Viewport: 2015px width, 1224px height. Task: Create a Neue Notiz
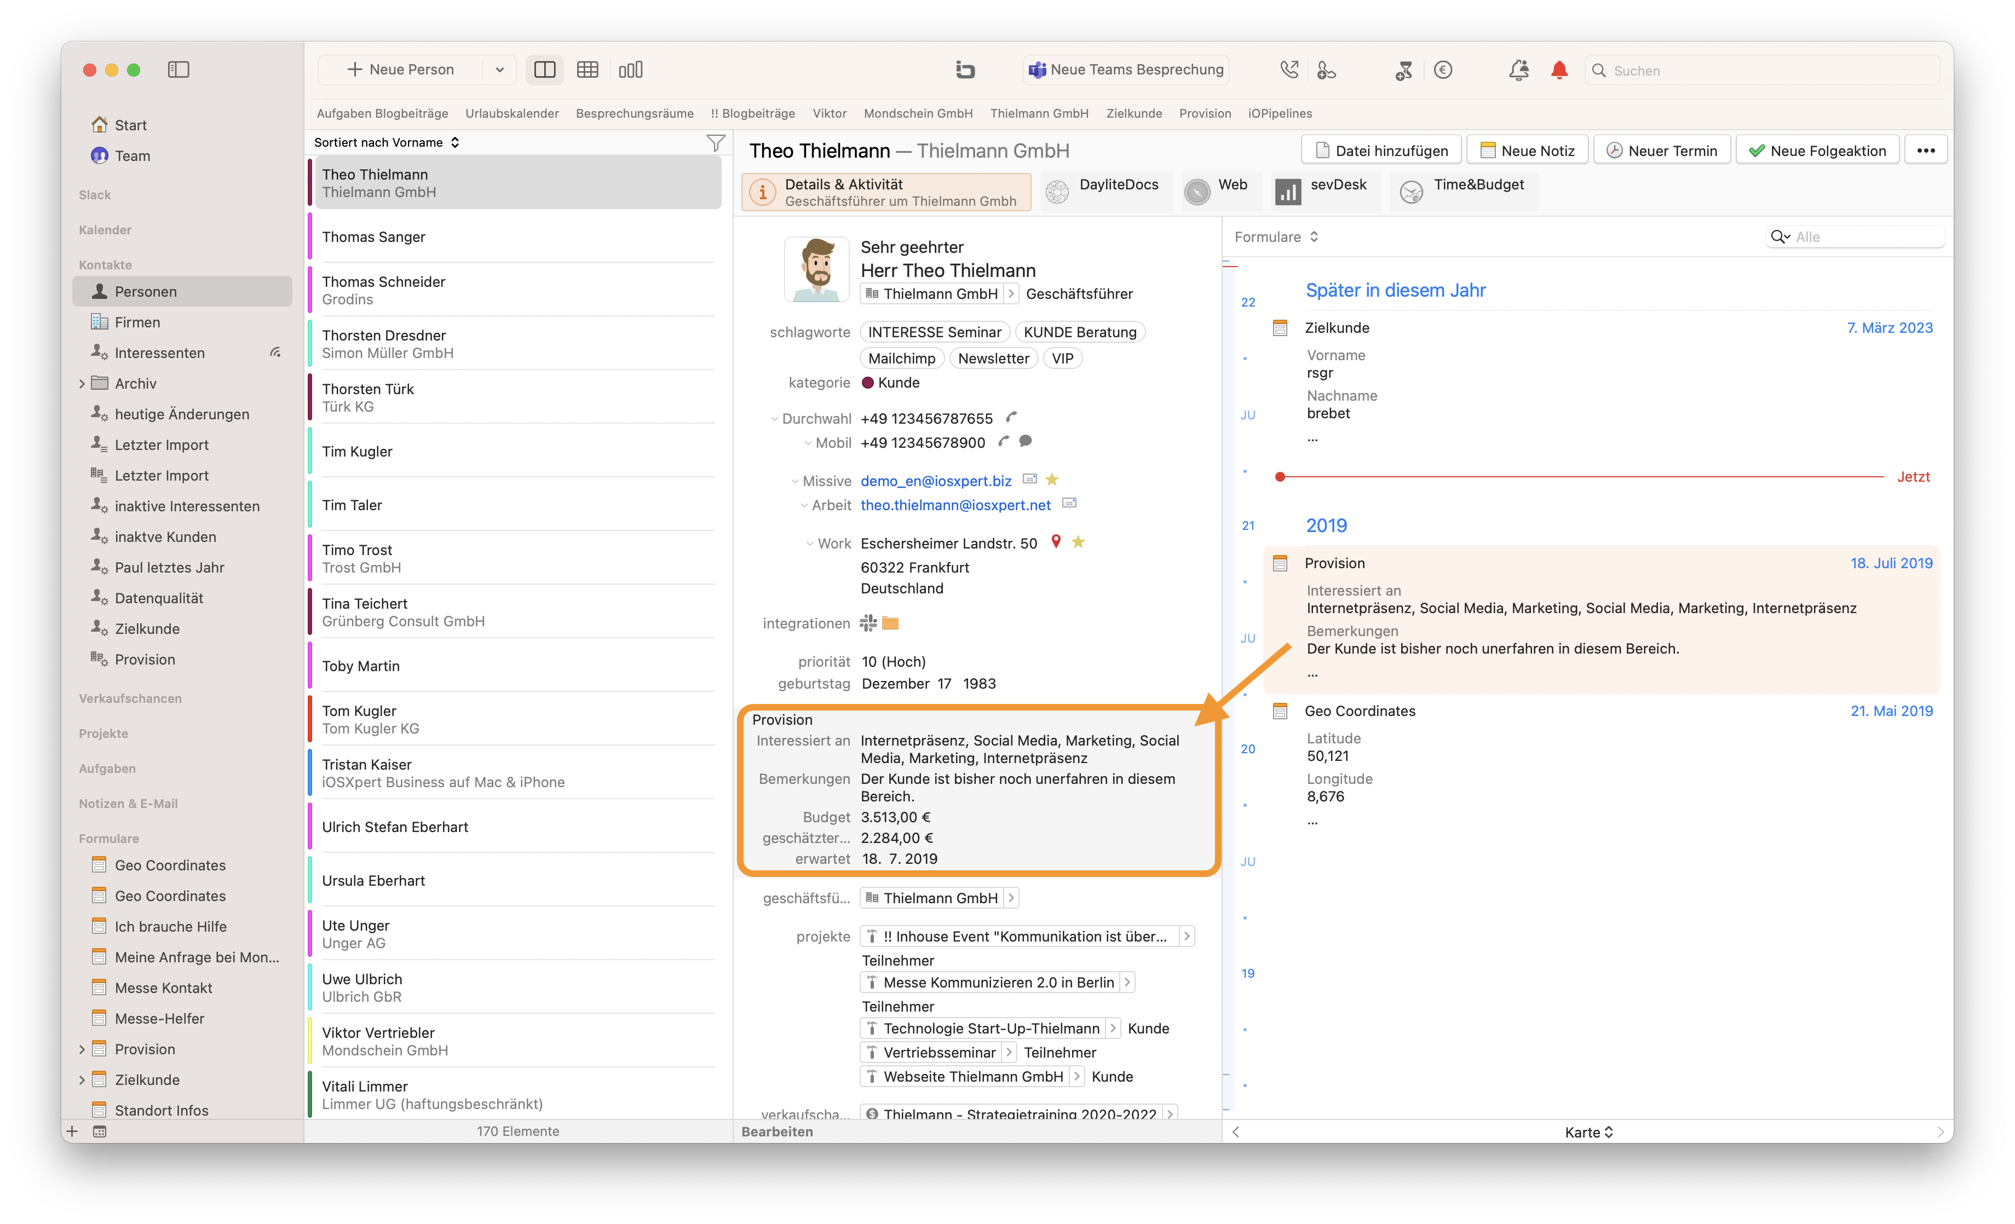click(1528, 151)
